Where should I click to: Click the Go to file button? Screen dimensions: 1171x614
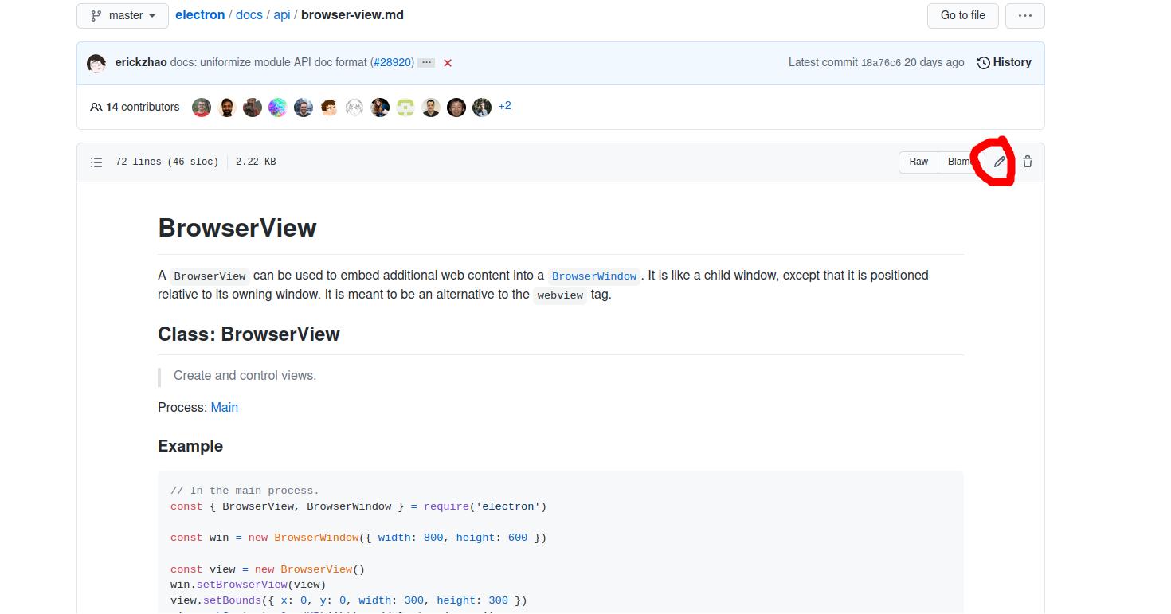tap(962, 14)
